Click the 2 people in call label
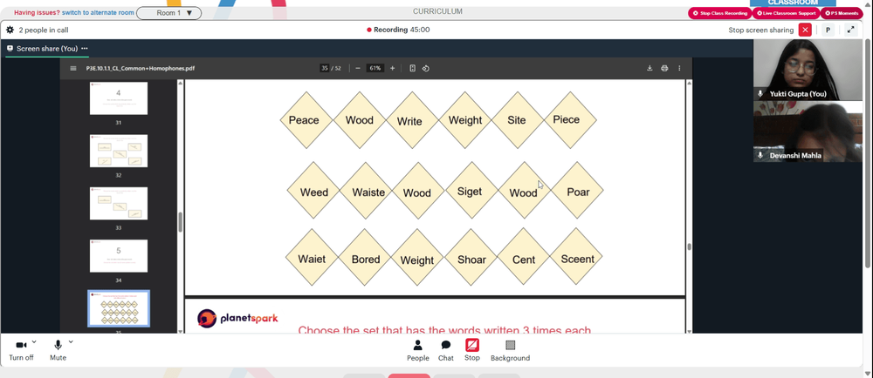This screenshot has width=873, height=378. click(44, 30)
